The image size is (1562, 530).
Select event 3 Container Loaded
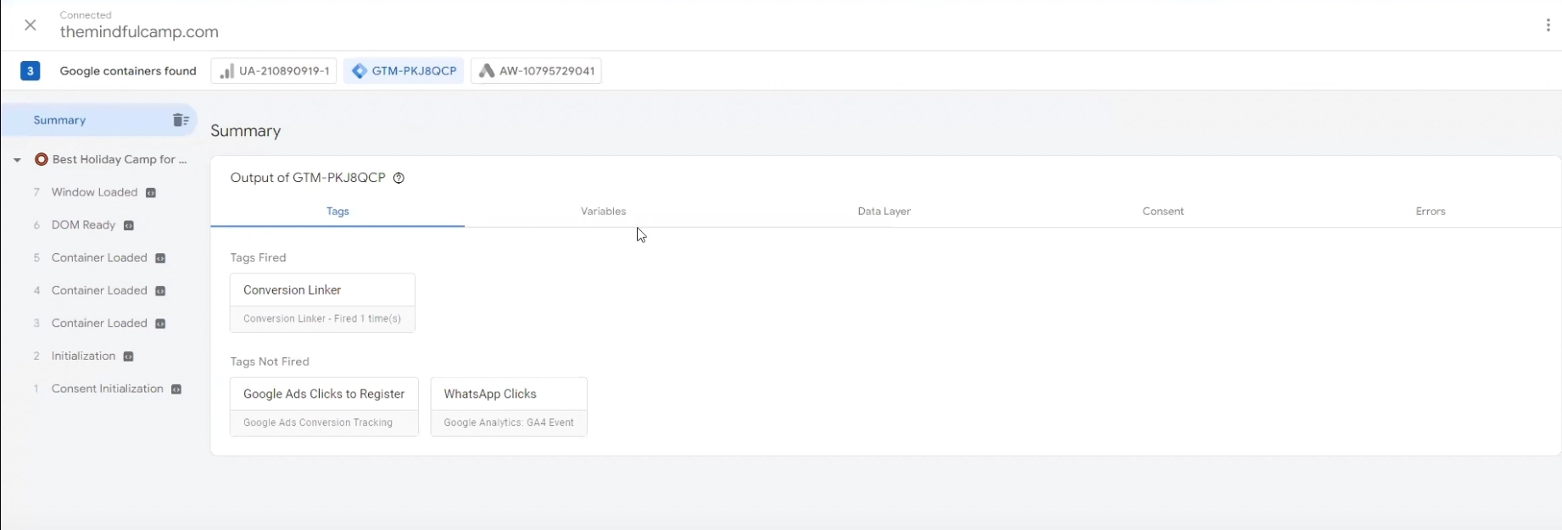click(x=99, y=323)
